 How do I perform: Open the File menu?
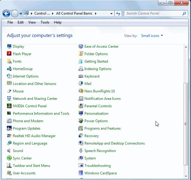[10, 22]
